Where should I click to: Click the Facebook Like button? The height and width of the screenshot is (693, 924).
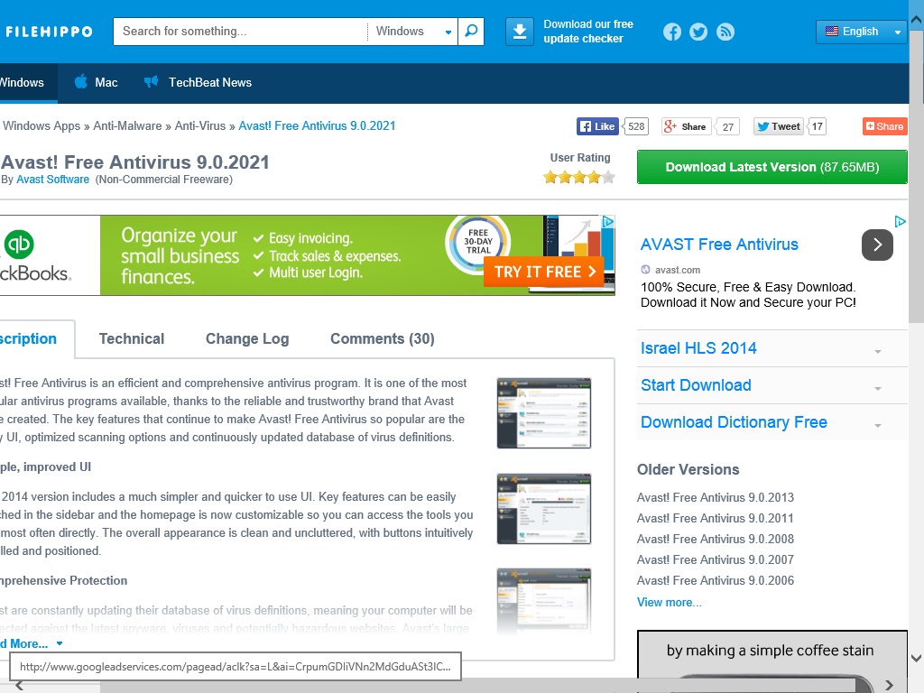pyautogui.click(x=597, y=126)
